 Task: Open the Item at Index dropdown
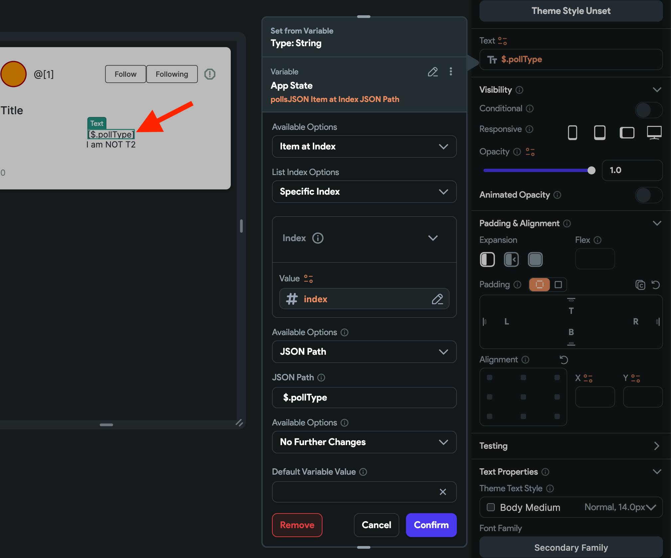tap(364, 146)
